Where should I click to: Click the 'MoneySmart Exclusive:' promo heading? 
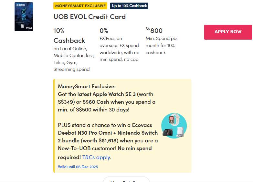[x=87, y=86]
